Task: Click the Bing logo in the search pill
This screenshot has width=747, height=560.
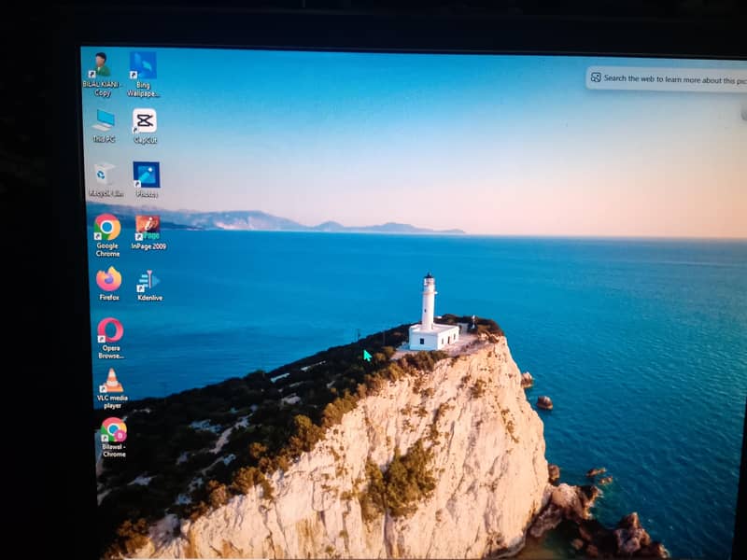Action: 595,79
